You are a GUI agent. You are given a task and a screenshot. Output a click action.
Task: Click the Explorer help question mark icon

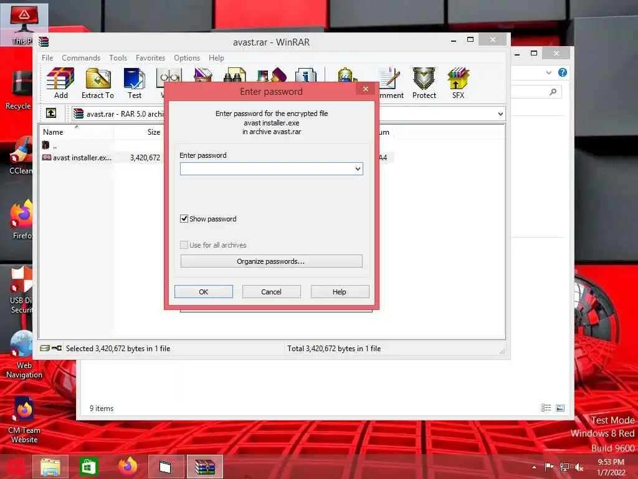[563, 72]
